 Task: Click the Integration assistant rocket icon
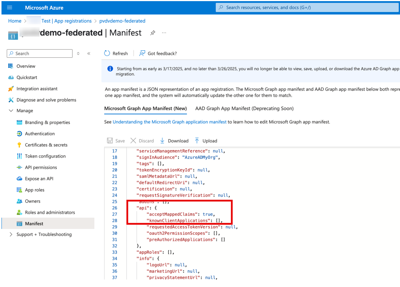pos(11,89)
